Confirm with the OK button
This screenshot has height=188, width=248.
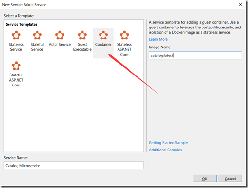click(x=205, y=179)
